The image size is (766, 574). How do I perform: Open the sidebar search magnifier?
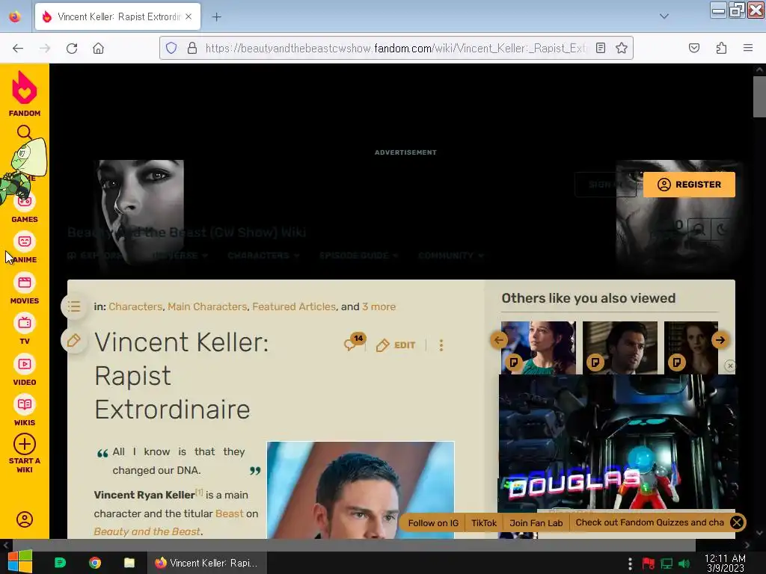point(25,132)
